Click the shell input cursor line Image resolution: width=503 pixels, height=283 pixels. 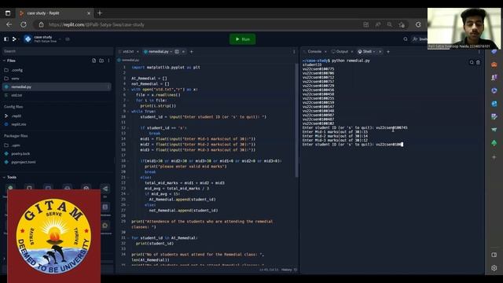[x=353, y=145]
